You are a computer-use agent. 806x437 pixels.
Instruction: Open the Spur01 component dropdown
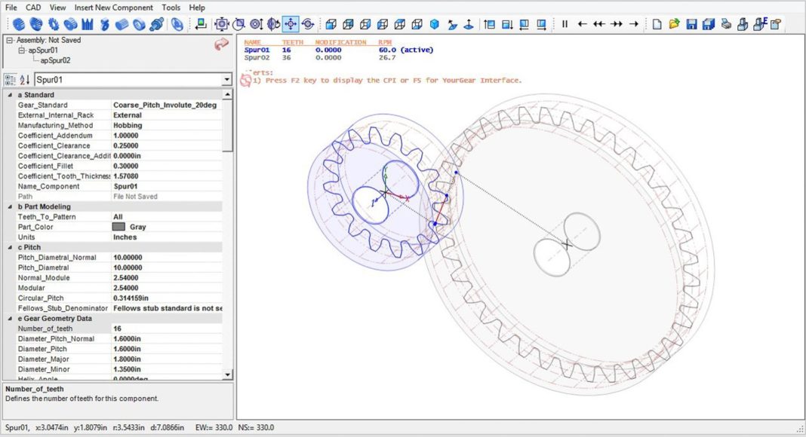point(226,80)
